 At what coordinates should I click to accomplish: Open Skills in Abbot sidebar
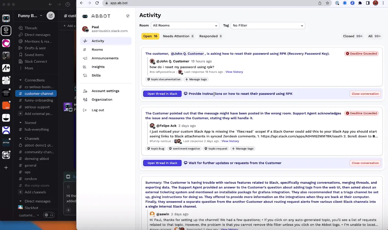pyautogui.click(x=106, y=76)
